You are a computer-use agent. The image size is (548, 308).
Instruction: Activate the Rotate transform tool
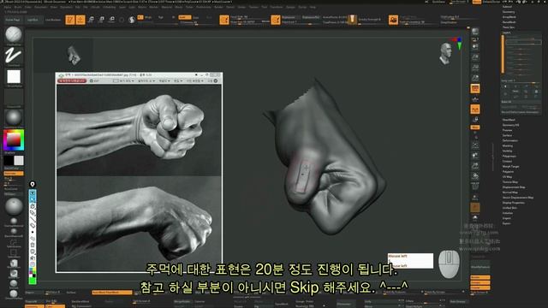point(112,20)
